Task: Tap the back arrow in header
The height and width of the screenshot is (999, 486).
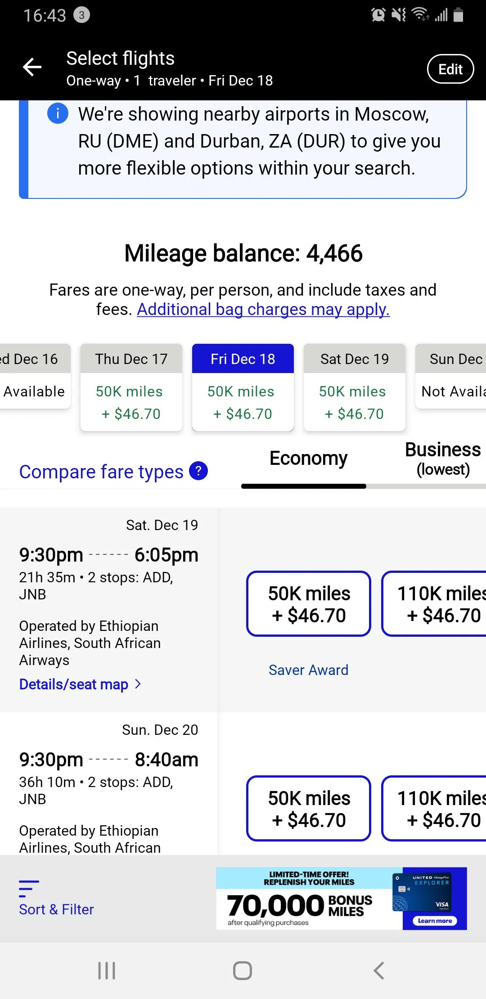Action: (x=32, y=67)
